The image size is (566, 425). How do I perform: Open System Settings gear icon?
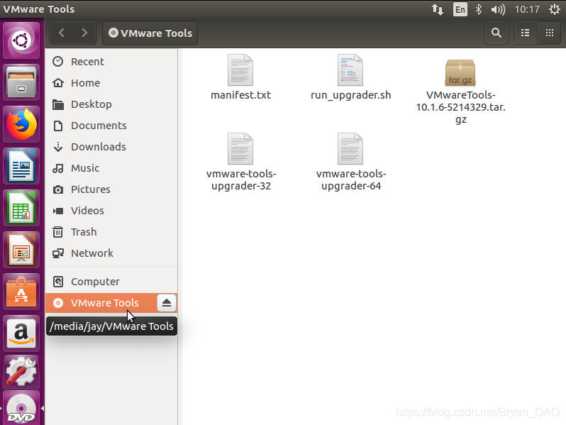tap(21, 372)
